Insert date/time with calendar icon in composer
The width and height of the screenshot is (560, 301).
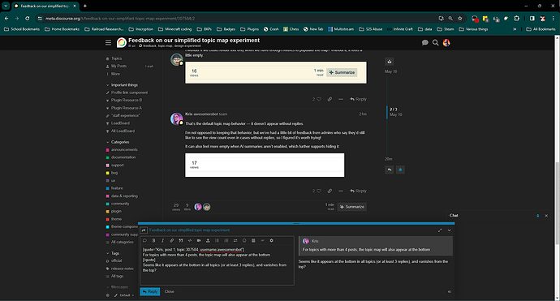click(x=253, y=241)
